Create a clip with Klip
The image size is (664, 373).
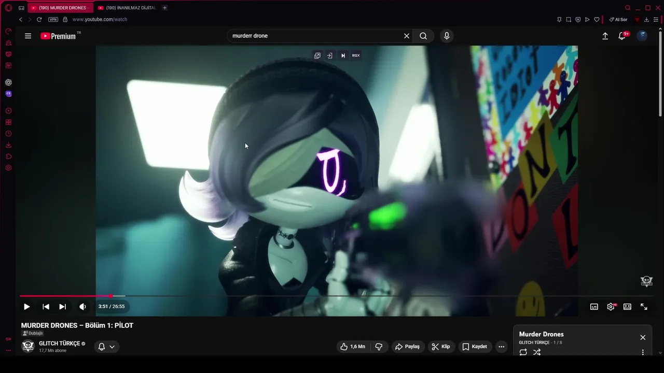pyautogui.click(x=441, y=347)
